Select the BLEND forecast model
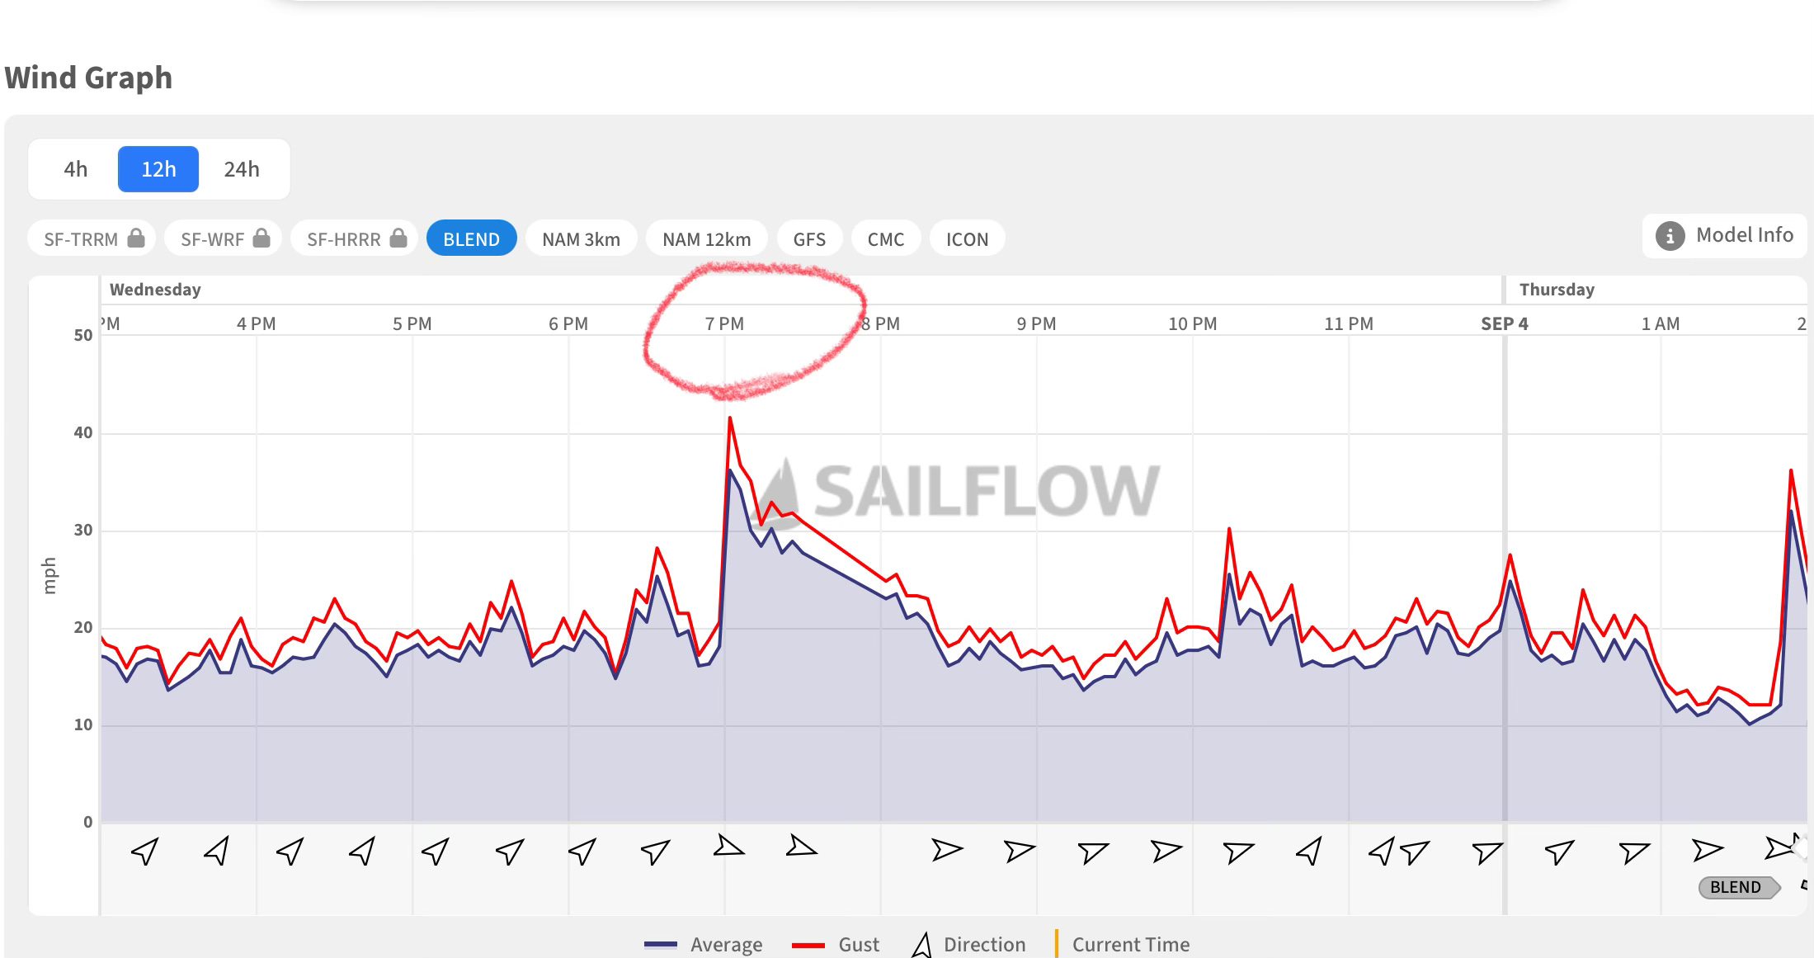Image resolution: width=1814 pixels, height=958 pixels. pos(471,239)
